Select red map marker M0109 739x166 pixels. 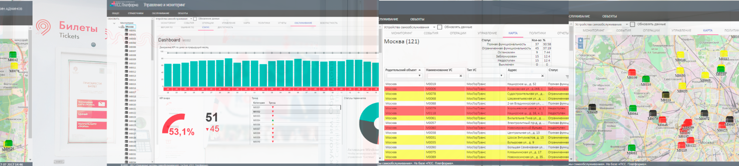[x=632, y=72]
